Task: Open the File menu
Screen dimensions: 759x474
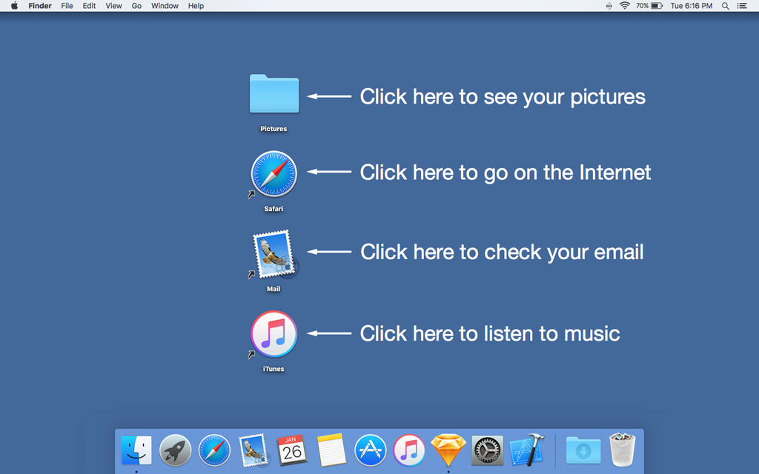Action: click(67, 6)
